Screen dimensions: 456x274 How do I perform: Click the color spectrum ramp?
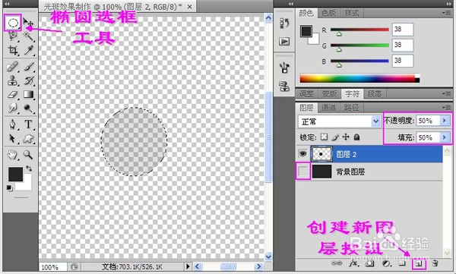[359, 78]
